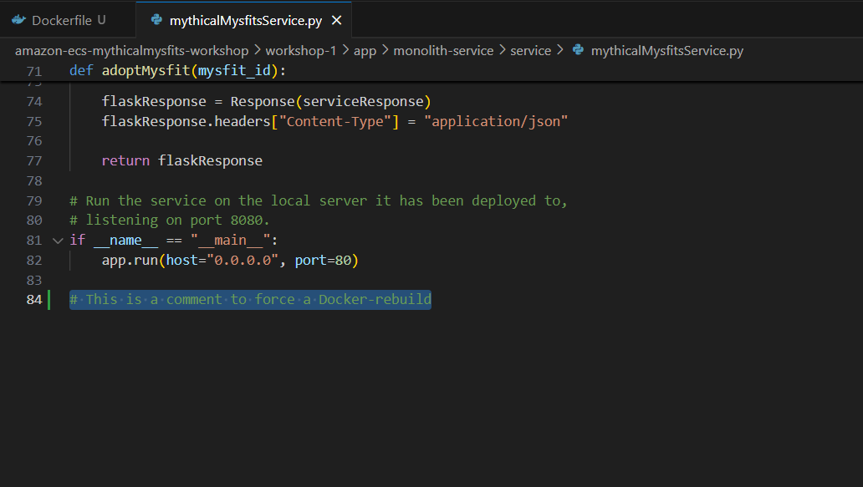Click the Python file icon in breadcrumb

[578, 50]
